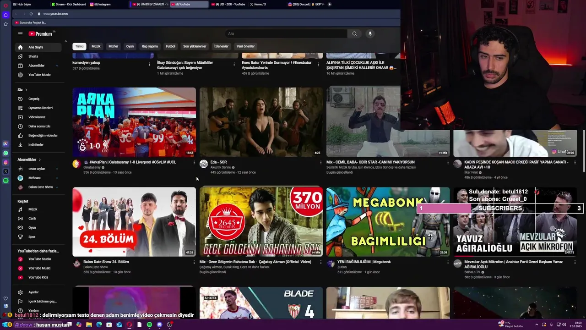Open Geçmiş watch history
Viewport: 586px width, 330px height.
point(37,99)
